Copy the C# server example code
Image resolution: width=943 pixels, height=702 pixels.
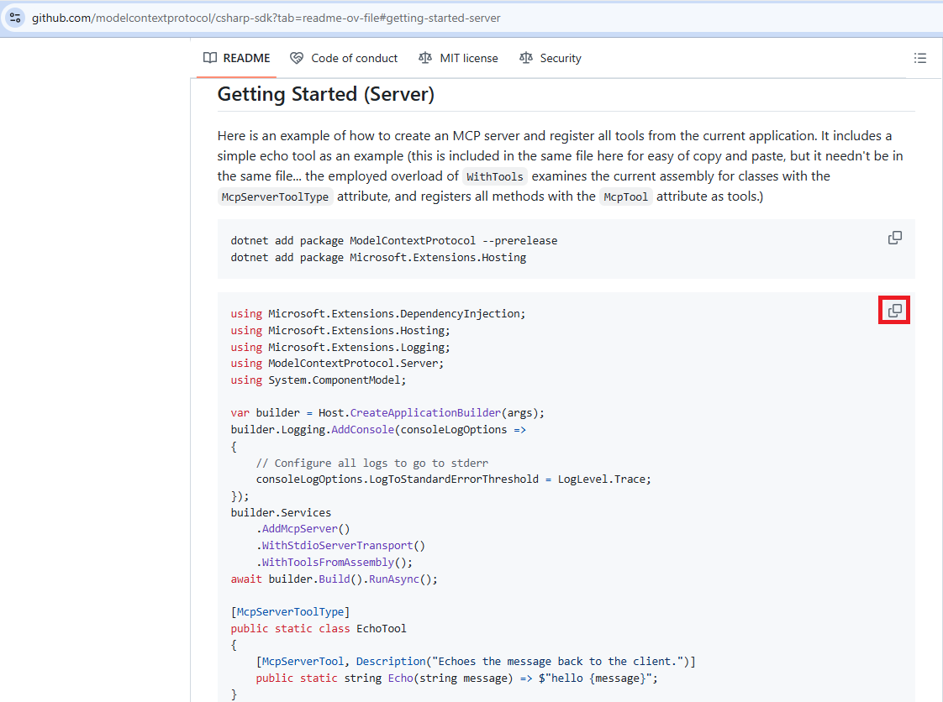(895, 311)
